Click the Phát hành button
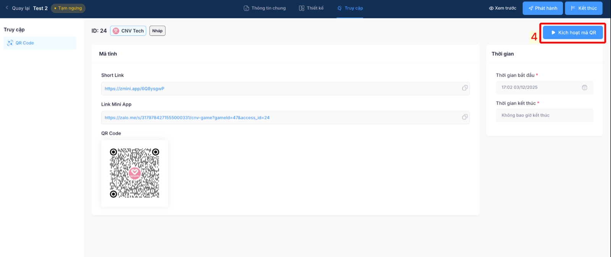Screen dimensions: 611x257 [543, 8]
